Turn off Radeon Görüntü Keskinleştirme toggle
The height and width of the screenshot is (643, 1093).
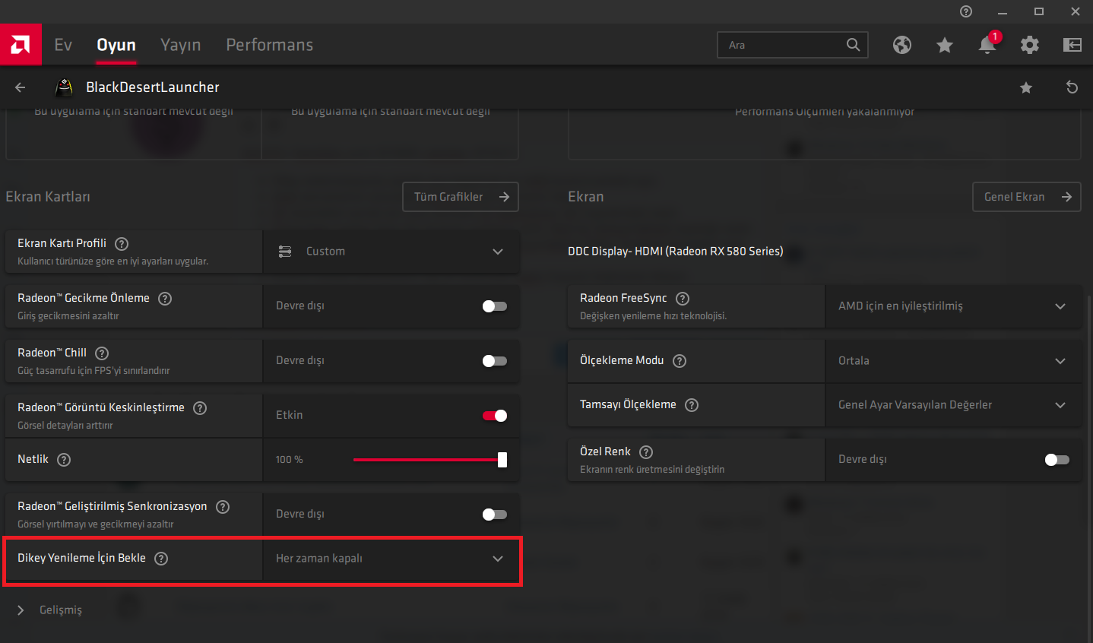(x=494, y=416)
